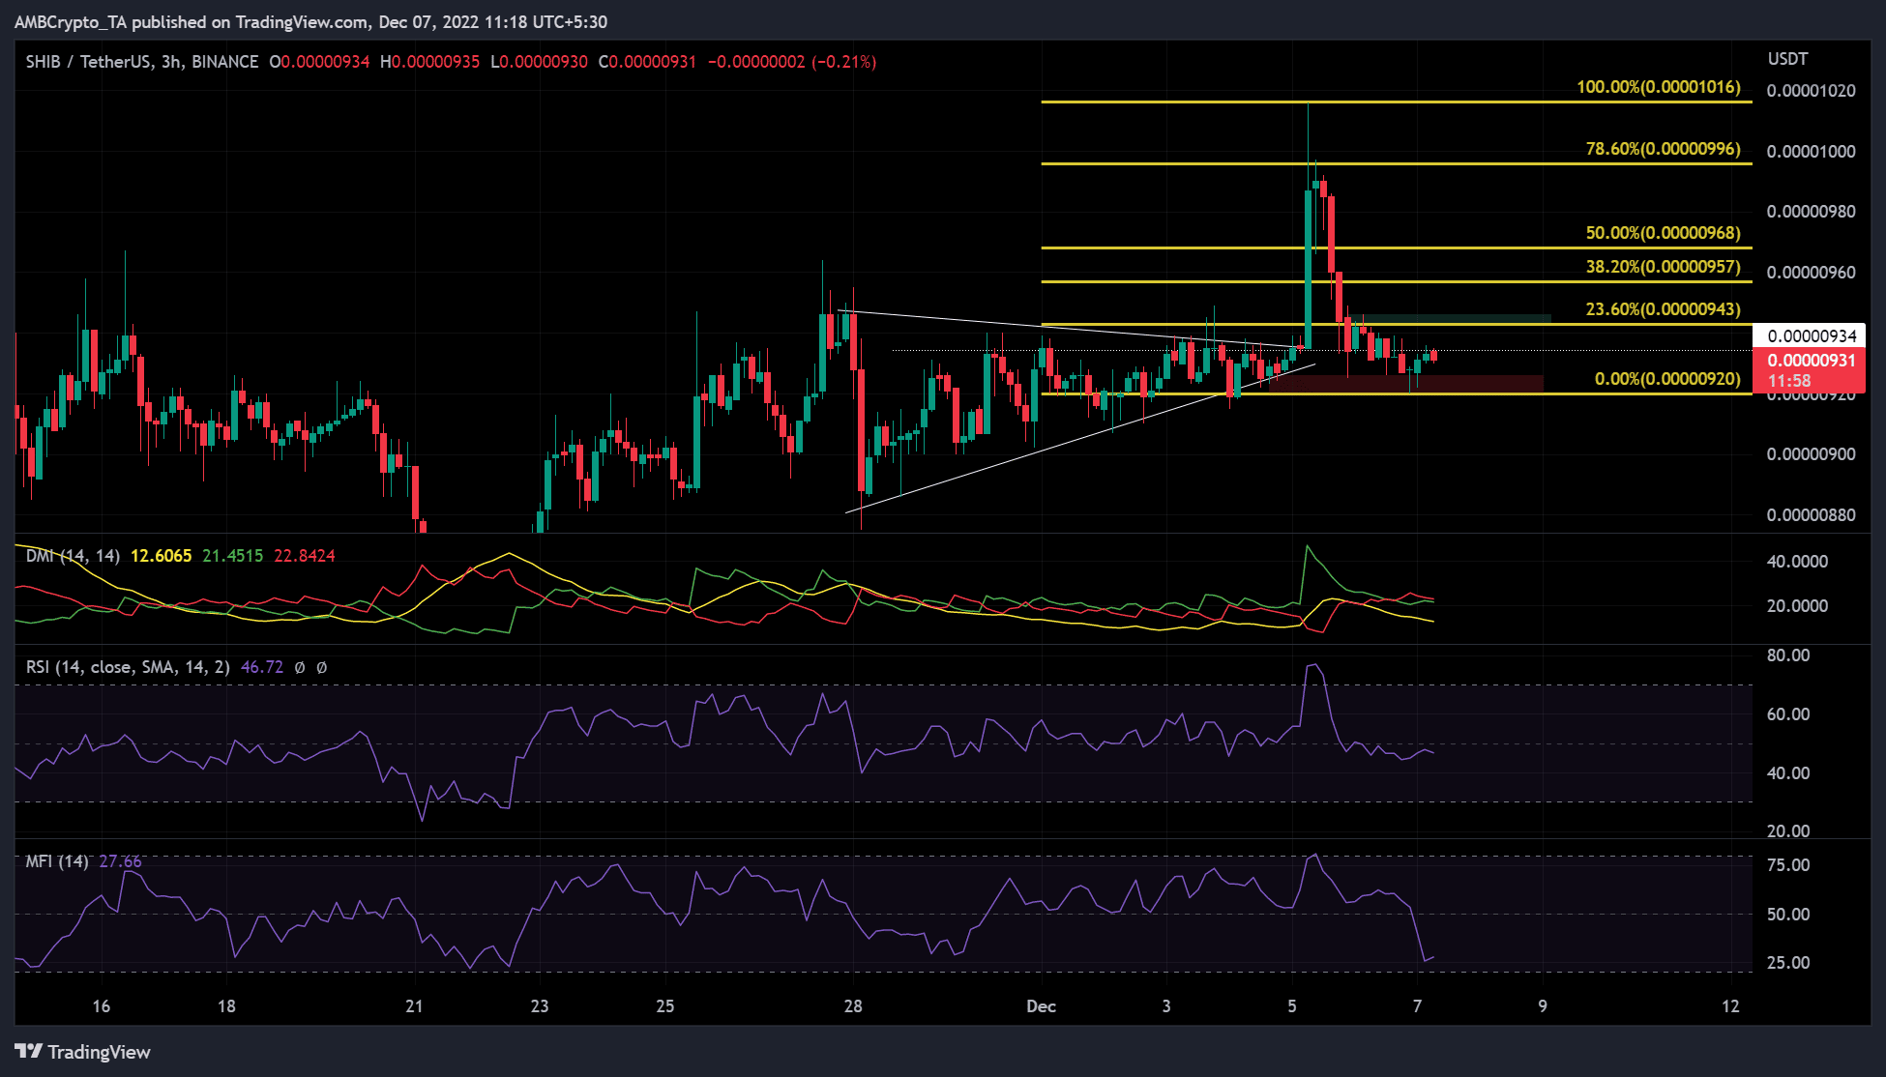Click the USDT currency label on the price axis

tap(1786, 58)
